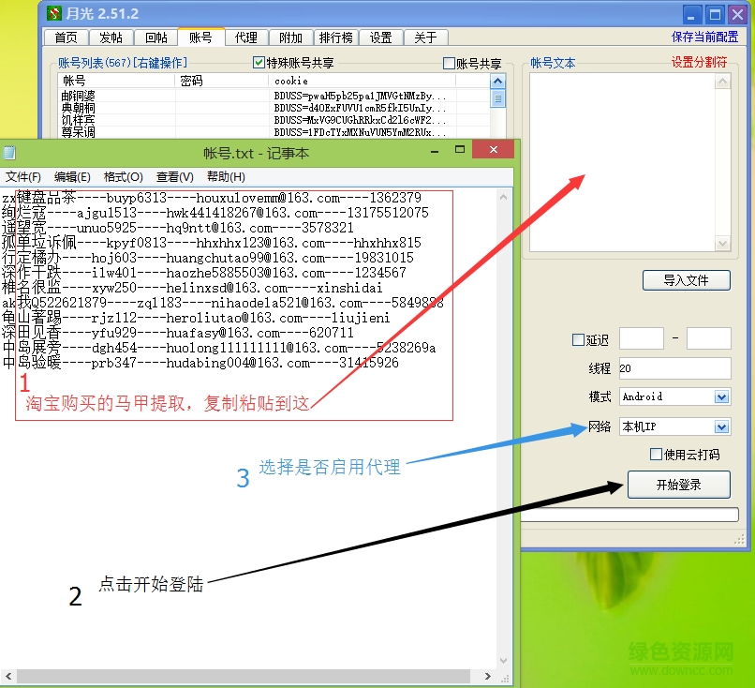Open Notepad 编辑(E) menu

click(x=72, y=177)
